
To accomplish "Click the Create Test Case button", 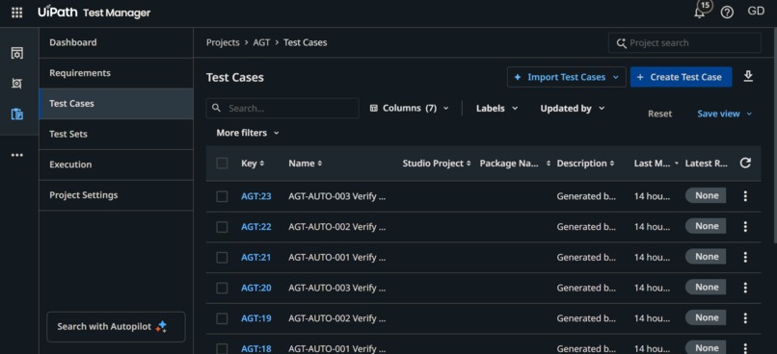I will pyautogui.click(x=681, y=77).
